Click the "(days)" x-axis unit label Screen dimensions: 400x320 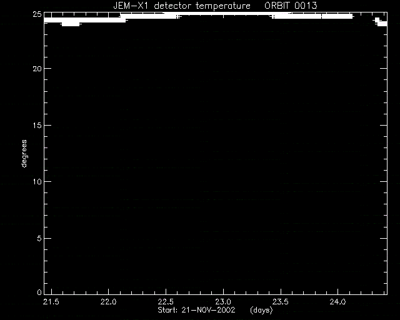(x=261, y=310)
